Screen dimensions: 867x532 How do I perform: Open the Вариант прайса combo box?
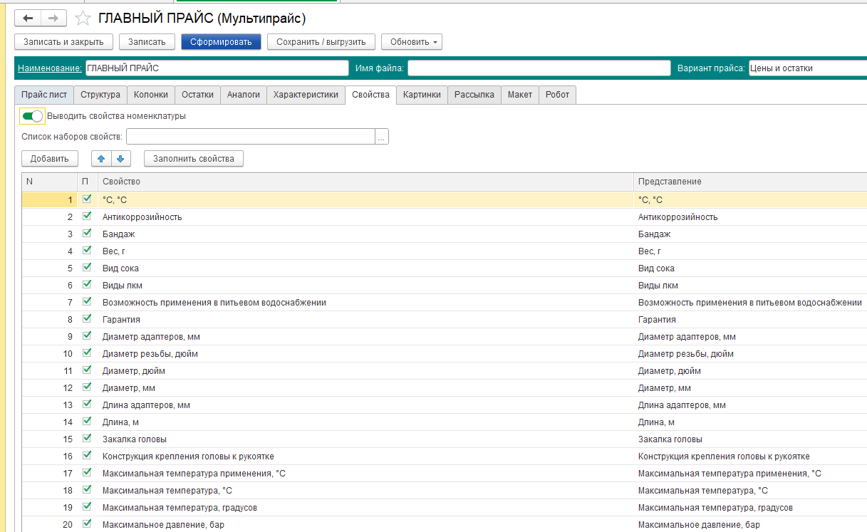click(x=807, y=68)
